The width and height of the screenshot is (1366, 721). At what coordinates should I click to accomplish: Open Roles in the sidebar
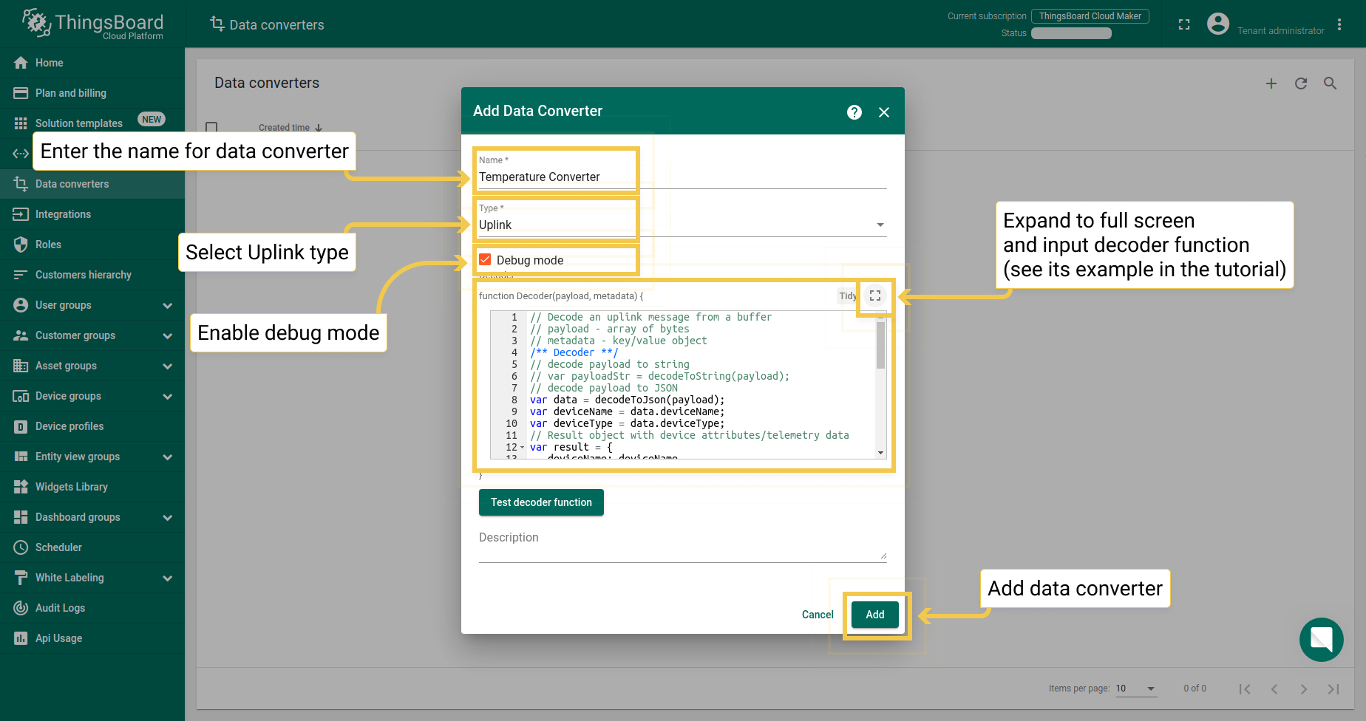click(92, 245)
